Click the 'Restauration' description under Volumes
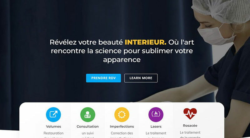The height and width of the screenshot is (138, 250). tap(53, 133)
